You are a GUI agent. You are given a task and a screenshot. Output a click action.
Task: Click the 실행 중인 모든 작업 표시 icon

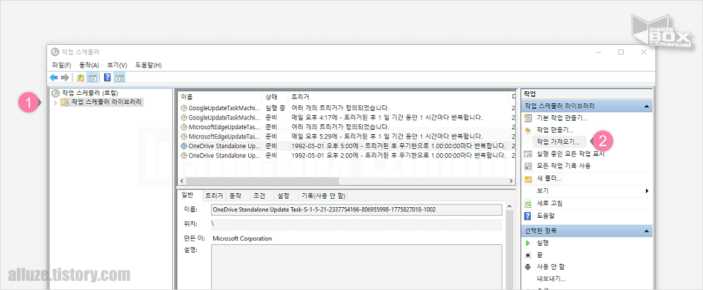528,154
